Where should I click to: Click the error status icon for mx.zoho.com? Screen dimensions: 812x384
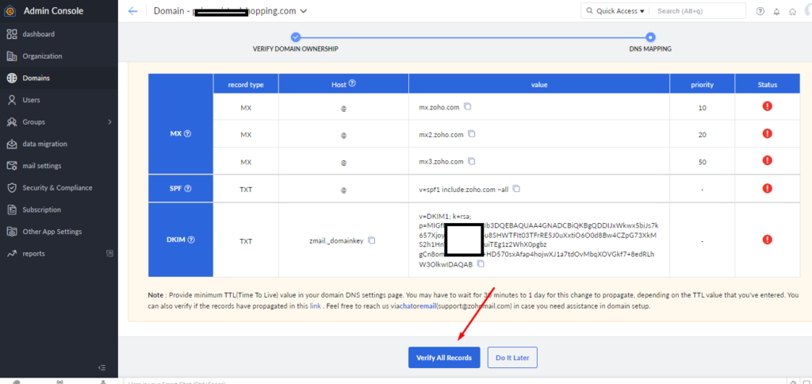click(768, 106)
